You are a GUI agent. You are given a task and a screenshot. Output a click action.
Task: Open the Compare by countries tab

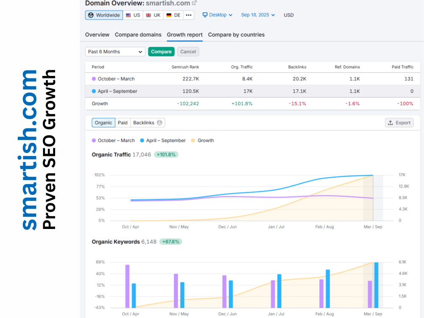click(236, 35)
